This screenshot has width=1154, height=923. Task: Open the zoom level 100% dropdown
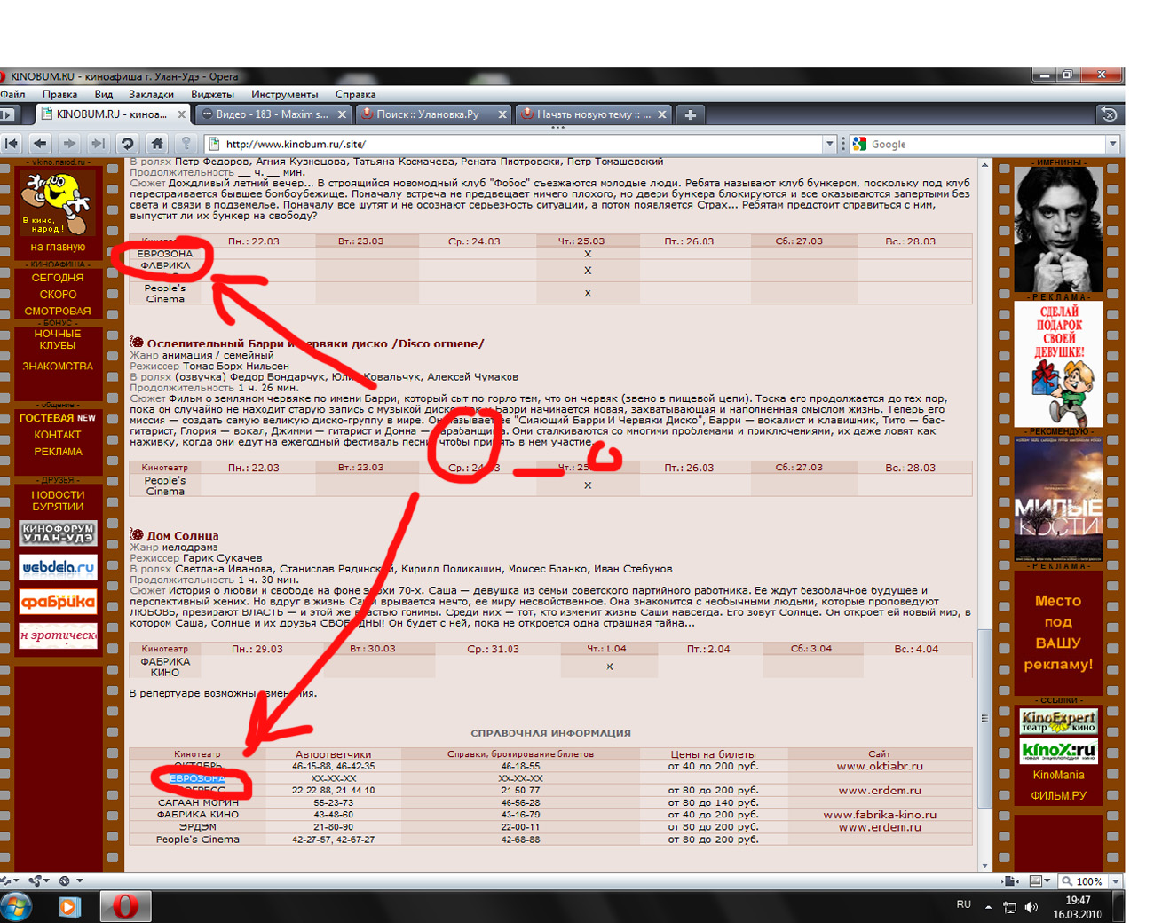pos(1116,881)
